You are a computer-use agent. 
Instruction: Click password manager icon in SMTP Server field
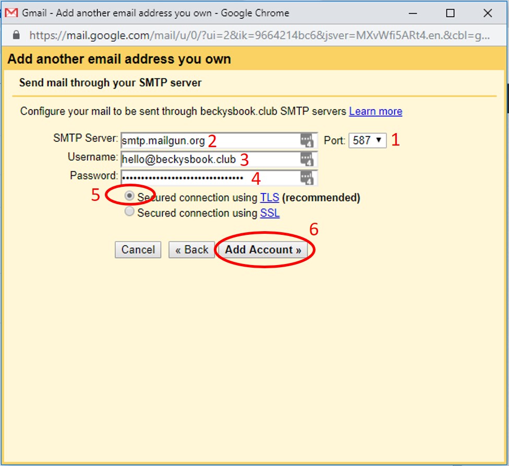click(307, 140)
